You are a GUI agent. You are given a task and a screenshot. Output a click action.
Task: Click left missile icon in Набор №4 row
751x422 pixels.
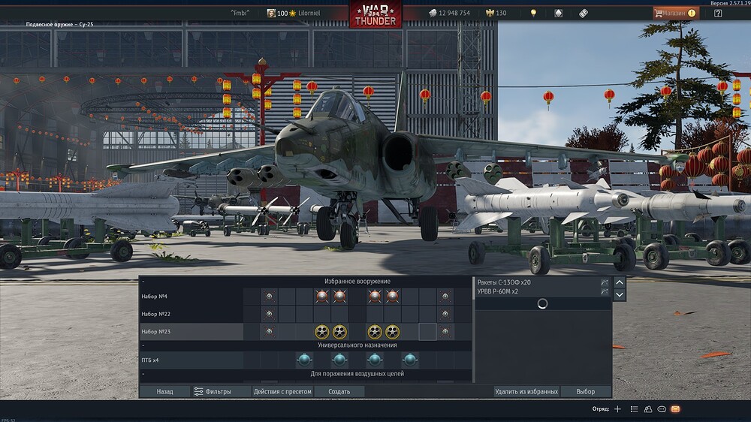(269, 297)
